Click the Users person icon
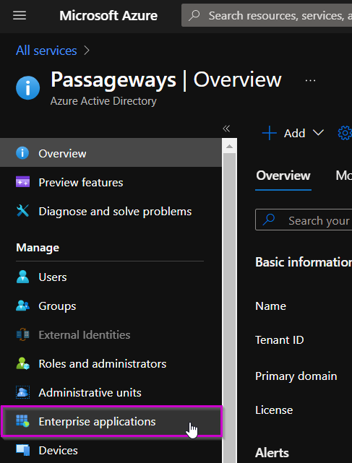The image size is (352, 463). click(x=22, y=277)
